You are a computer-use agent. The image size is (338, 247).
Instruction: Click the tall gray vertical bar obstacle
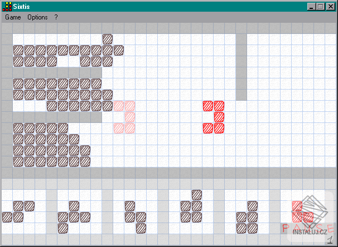[241, 67]
